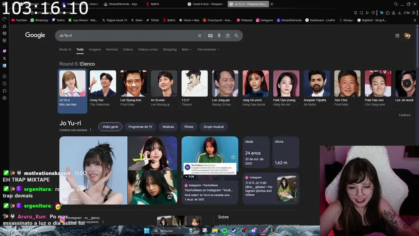
Task: Click the magnifier search submit icon
Action: [x=236, y=36]
